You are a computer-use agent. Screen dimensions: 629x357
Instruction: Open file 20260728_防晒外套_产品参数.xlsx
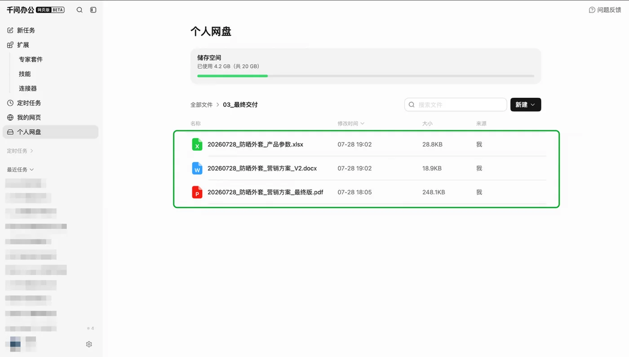[x=255, y=144]
